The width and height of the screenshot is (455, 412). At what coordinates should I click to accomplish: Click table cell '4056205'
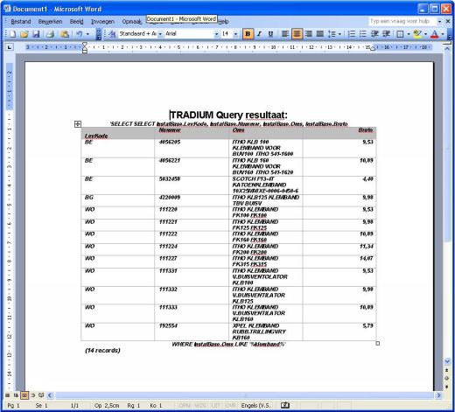170,142
